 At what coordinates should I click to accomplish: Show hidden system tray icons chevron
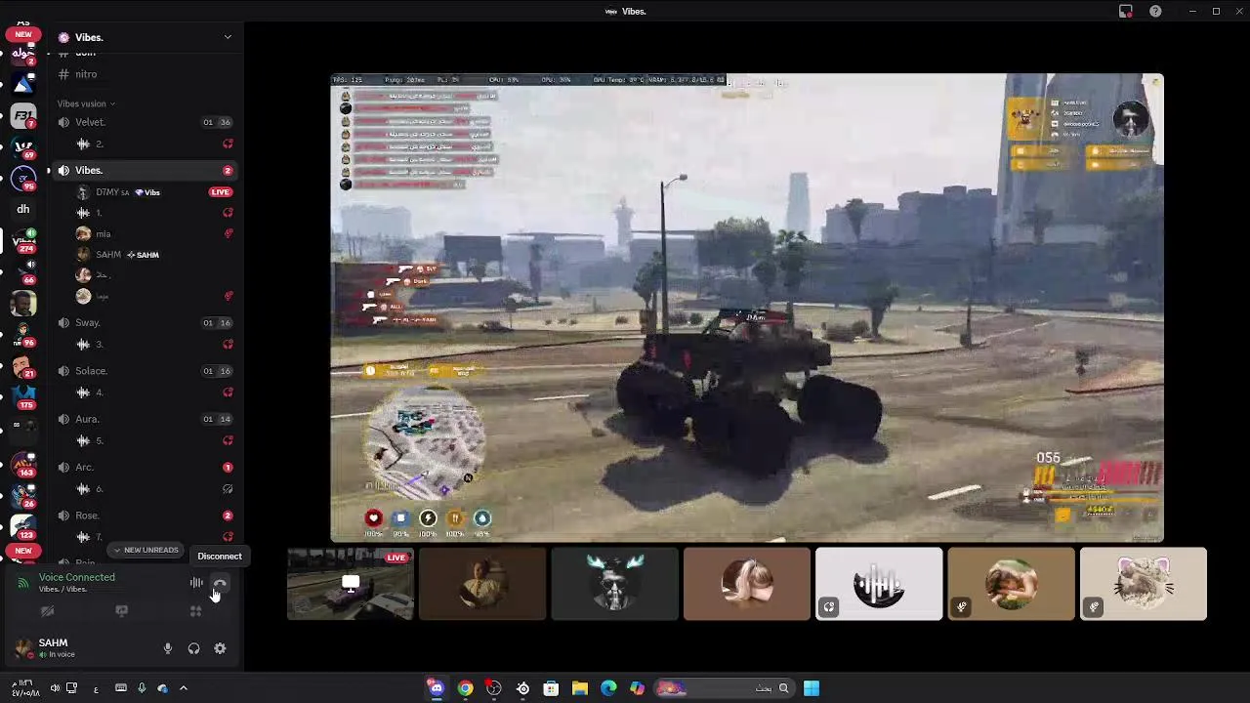click(x=183, y=688)
